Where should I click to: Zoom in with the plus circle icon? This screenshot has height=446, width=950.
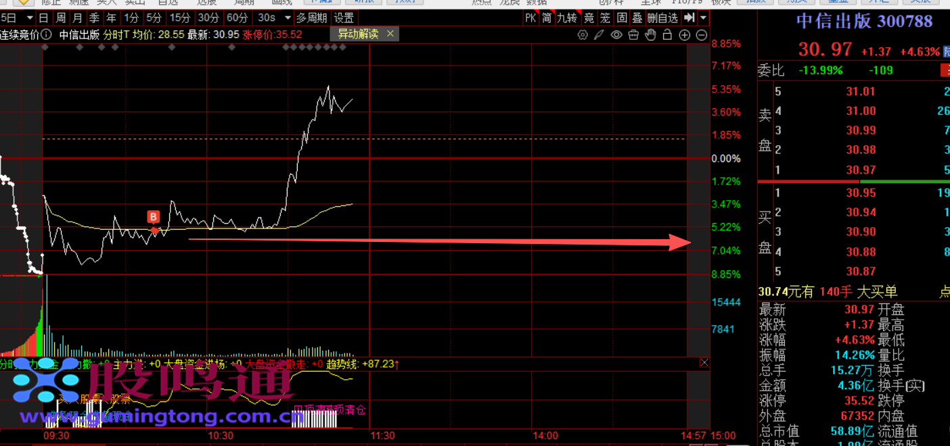coord(685,34)
